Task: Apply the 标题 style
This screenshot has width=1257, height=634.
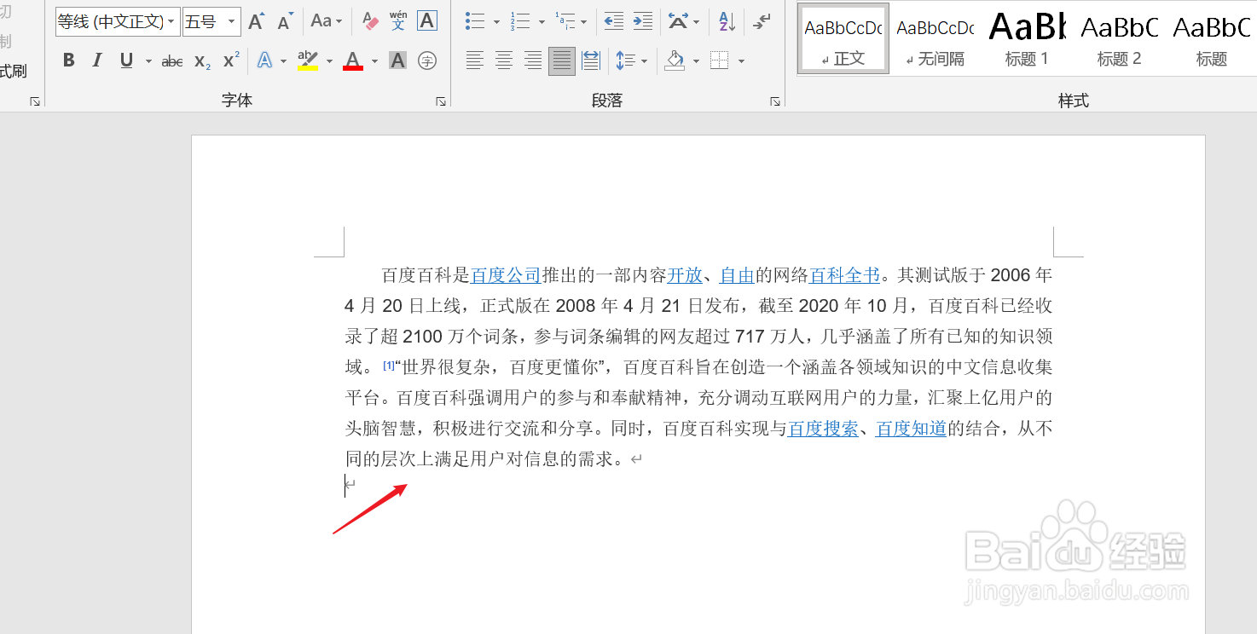Action: pyautogui.click(x=1211, y=38)
